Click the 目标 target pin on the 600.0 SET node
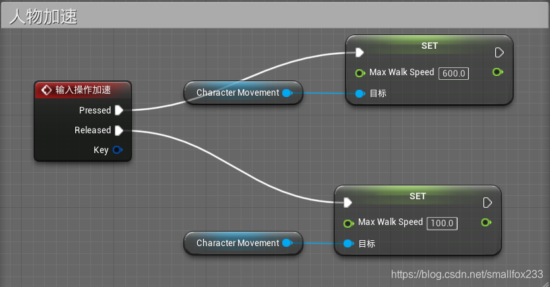Viewport: 550px width, 287px height. [x=360, y=93]
